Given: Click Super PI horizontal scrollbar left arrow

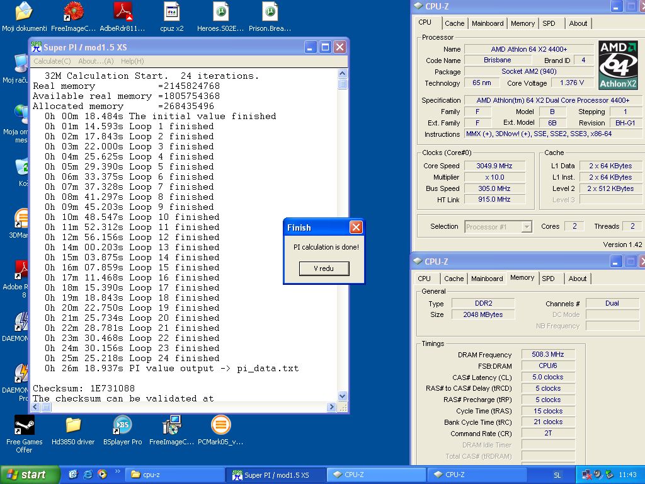Looking at the screenshot, I should (x=35, y=407).
